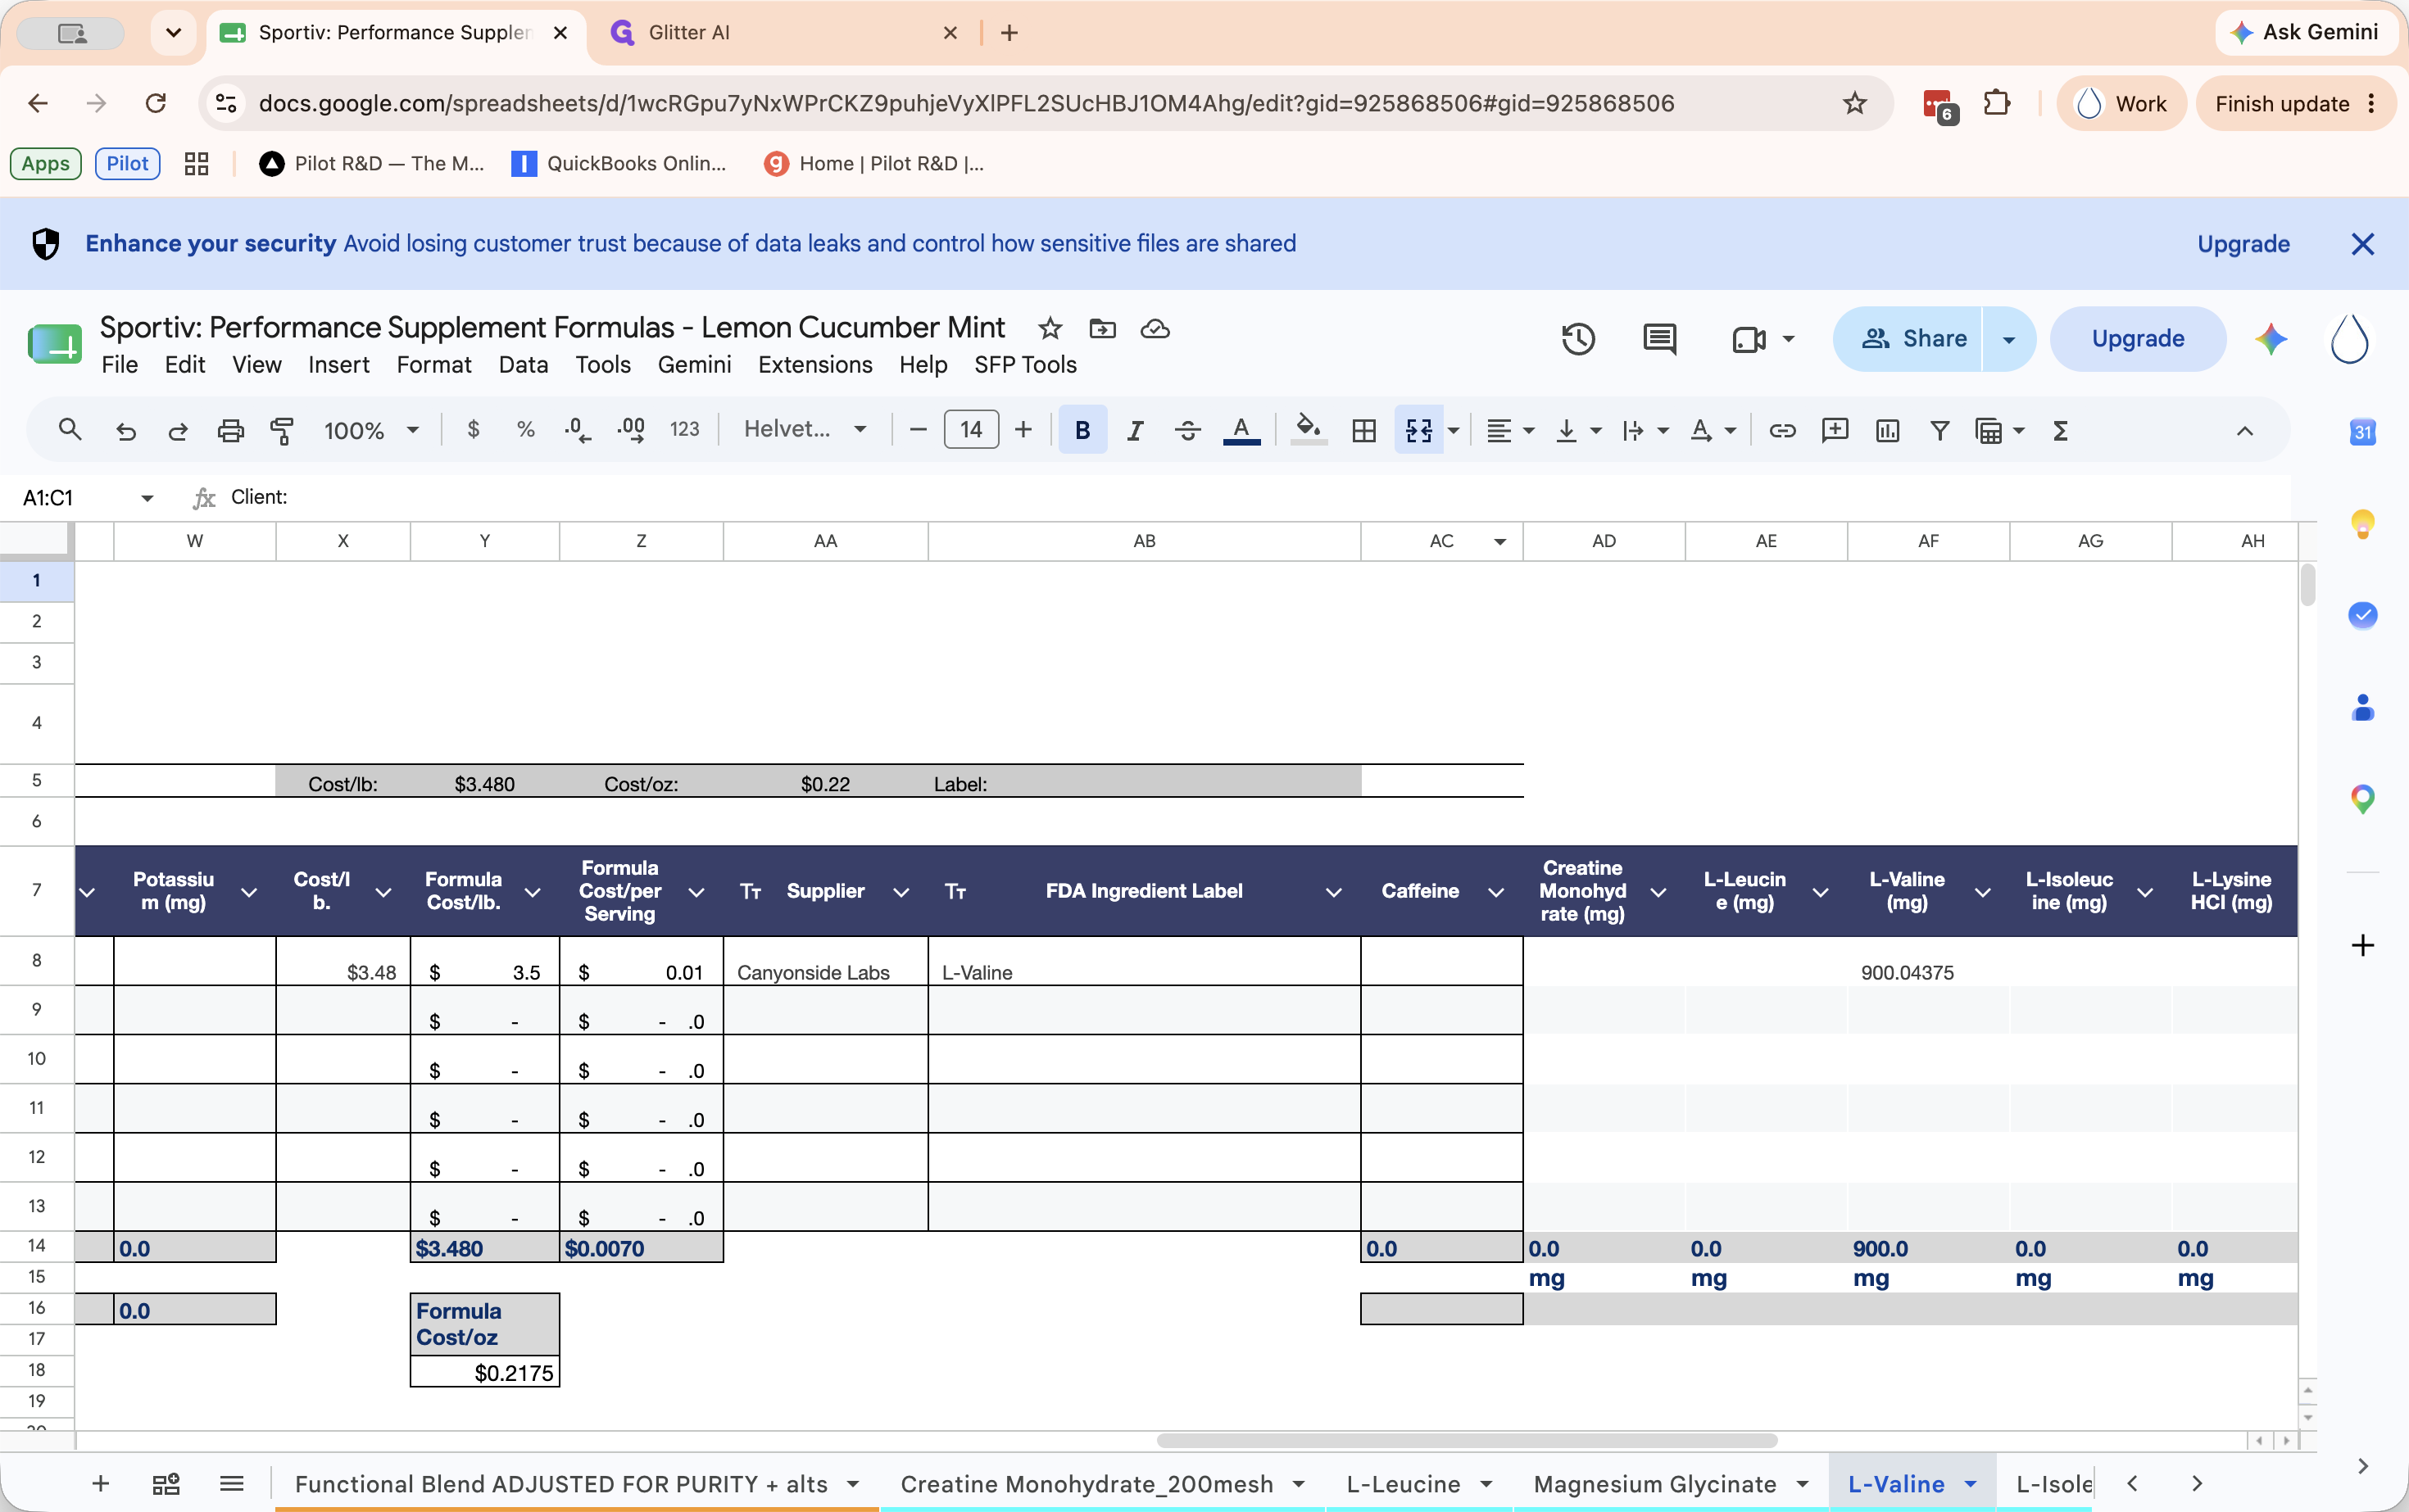Create a filter icon
2409x1512 pixels.
pyautogui.click(x=1939, y=430)
